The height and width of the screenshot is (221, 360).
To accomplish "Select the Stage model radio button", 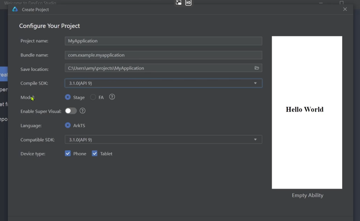I will (68, 97).
